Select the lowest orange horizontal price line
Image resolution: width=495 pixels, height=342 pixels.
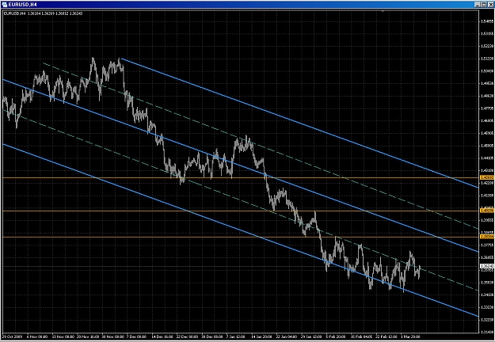coord(240,237)
